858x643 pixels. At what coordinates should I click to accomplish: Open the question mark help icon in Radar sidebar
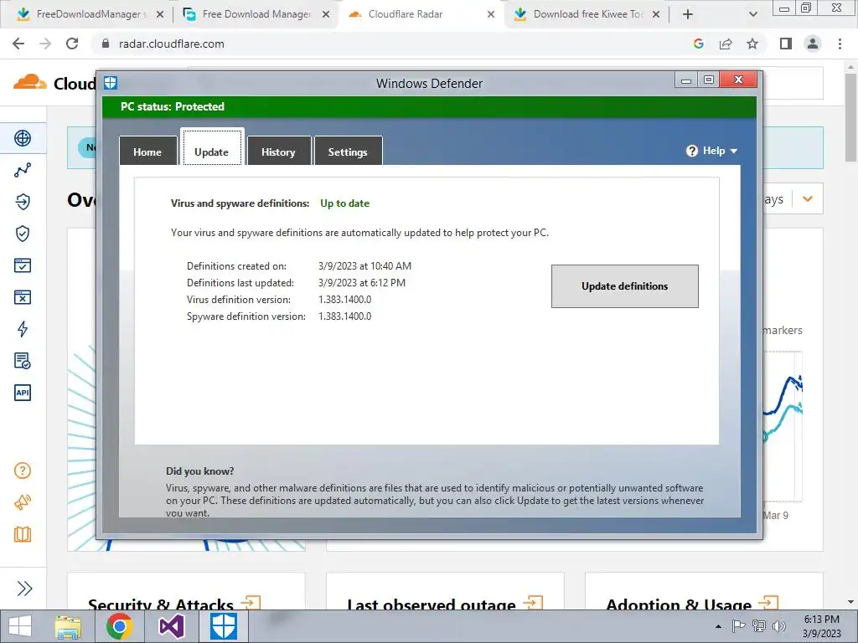[23, 471]
